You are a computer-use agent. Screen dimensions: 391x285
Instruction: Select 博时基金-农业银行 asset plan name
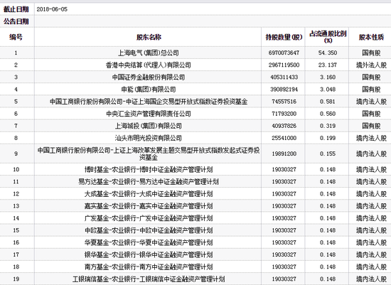click(x=149, y=170)
